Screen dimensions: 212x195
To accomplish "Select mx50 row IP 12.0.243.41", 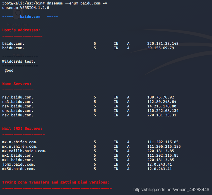I will click(x=159, y=169).
